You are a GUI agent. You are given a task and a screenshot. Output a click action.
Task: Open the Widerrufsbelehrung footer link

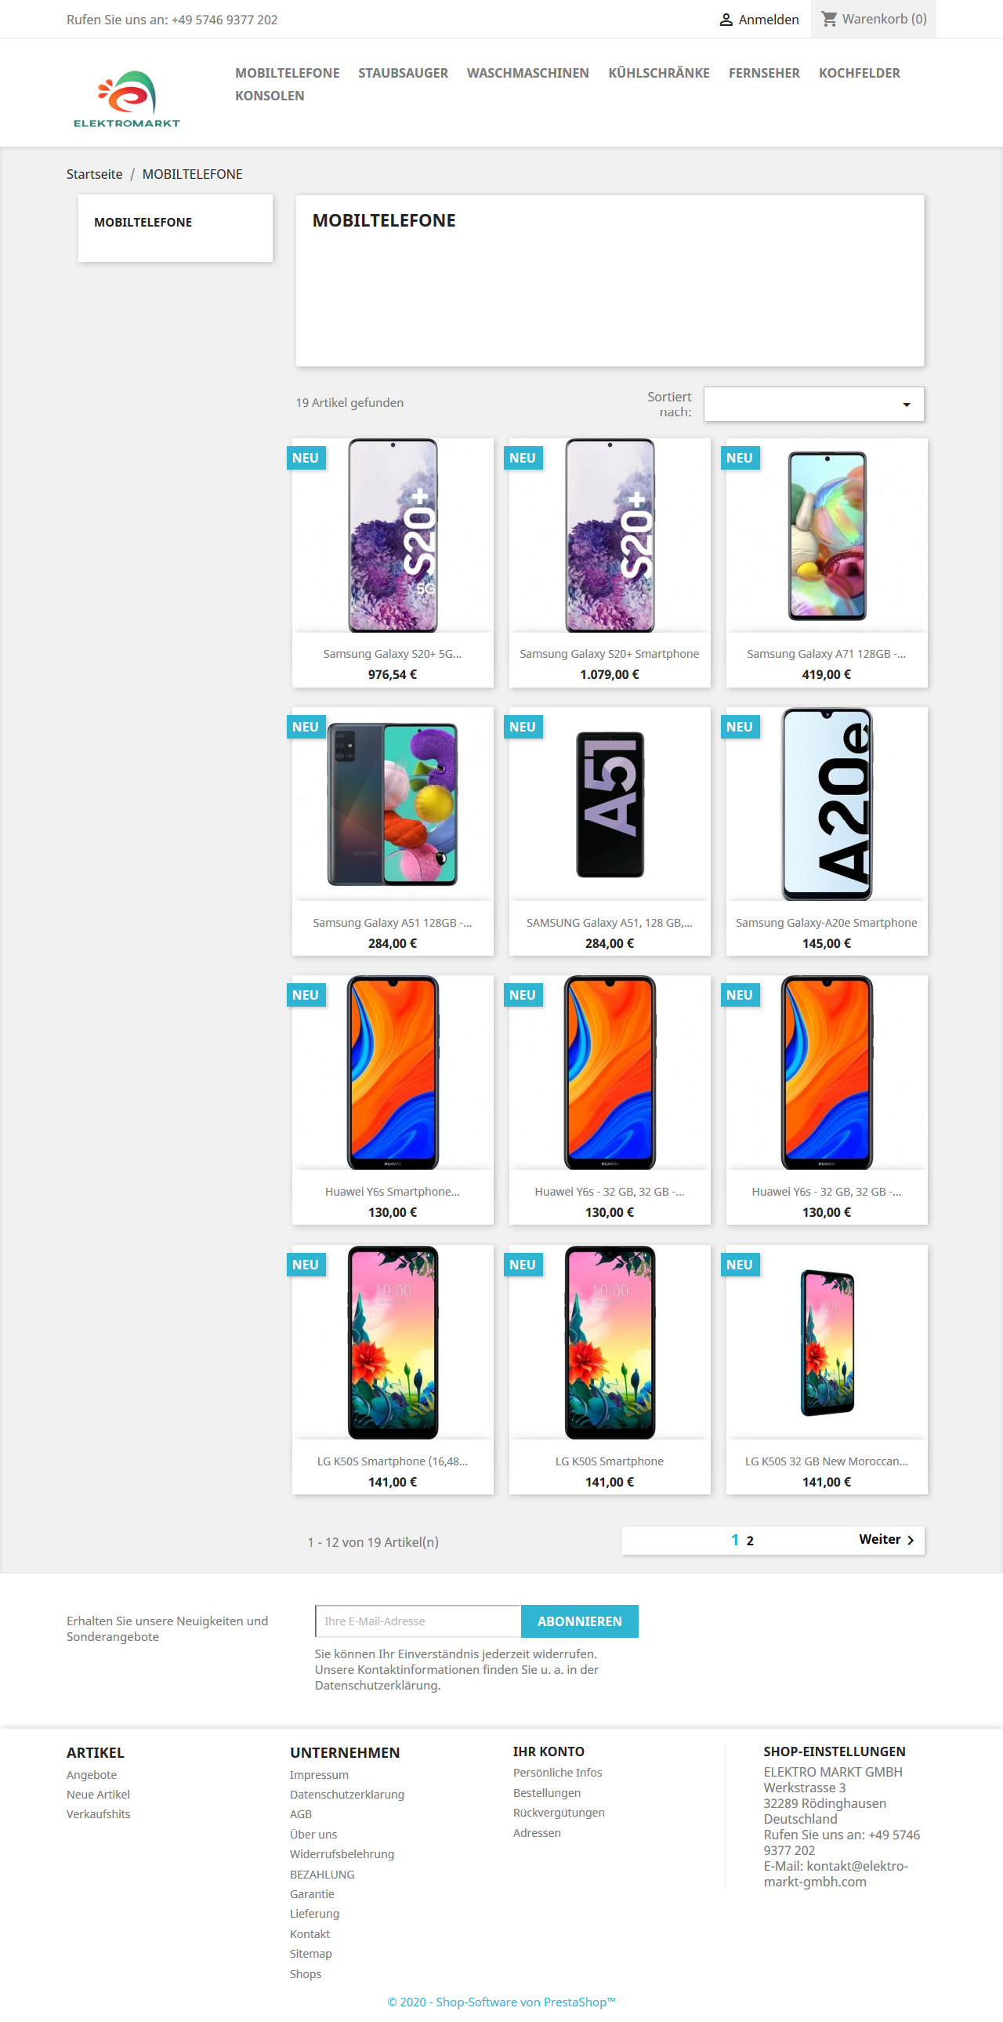click(342, 1853)
